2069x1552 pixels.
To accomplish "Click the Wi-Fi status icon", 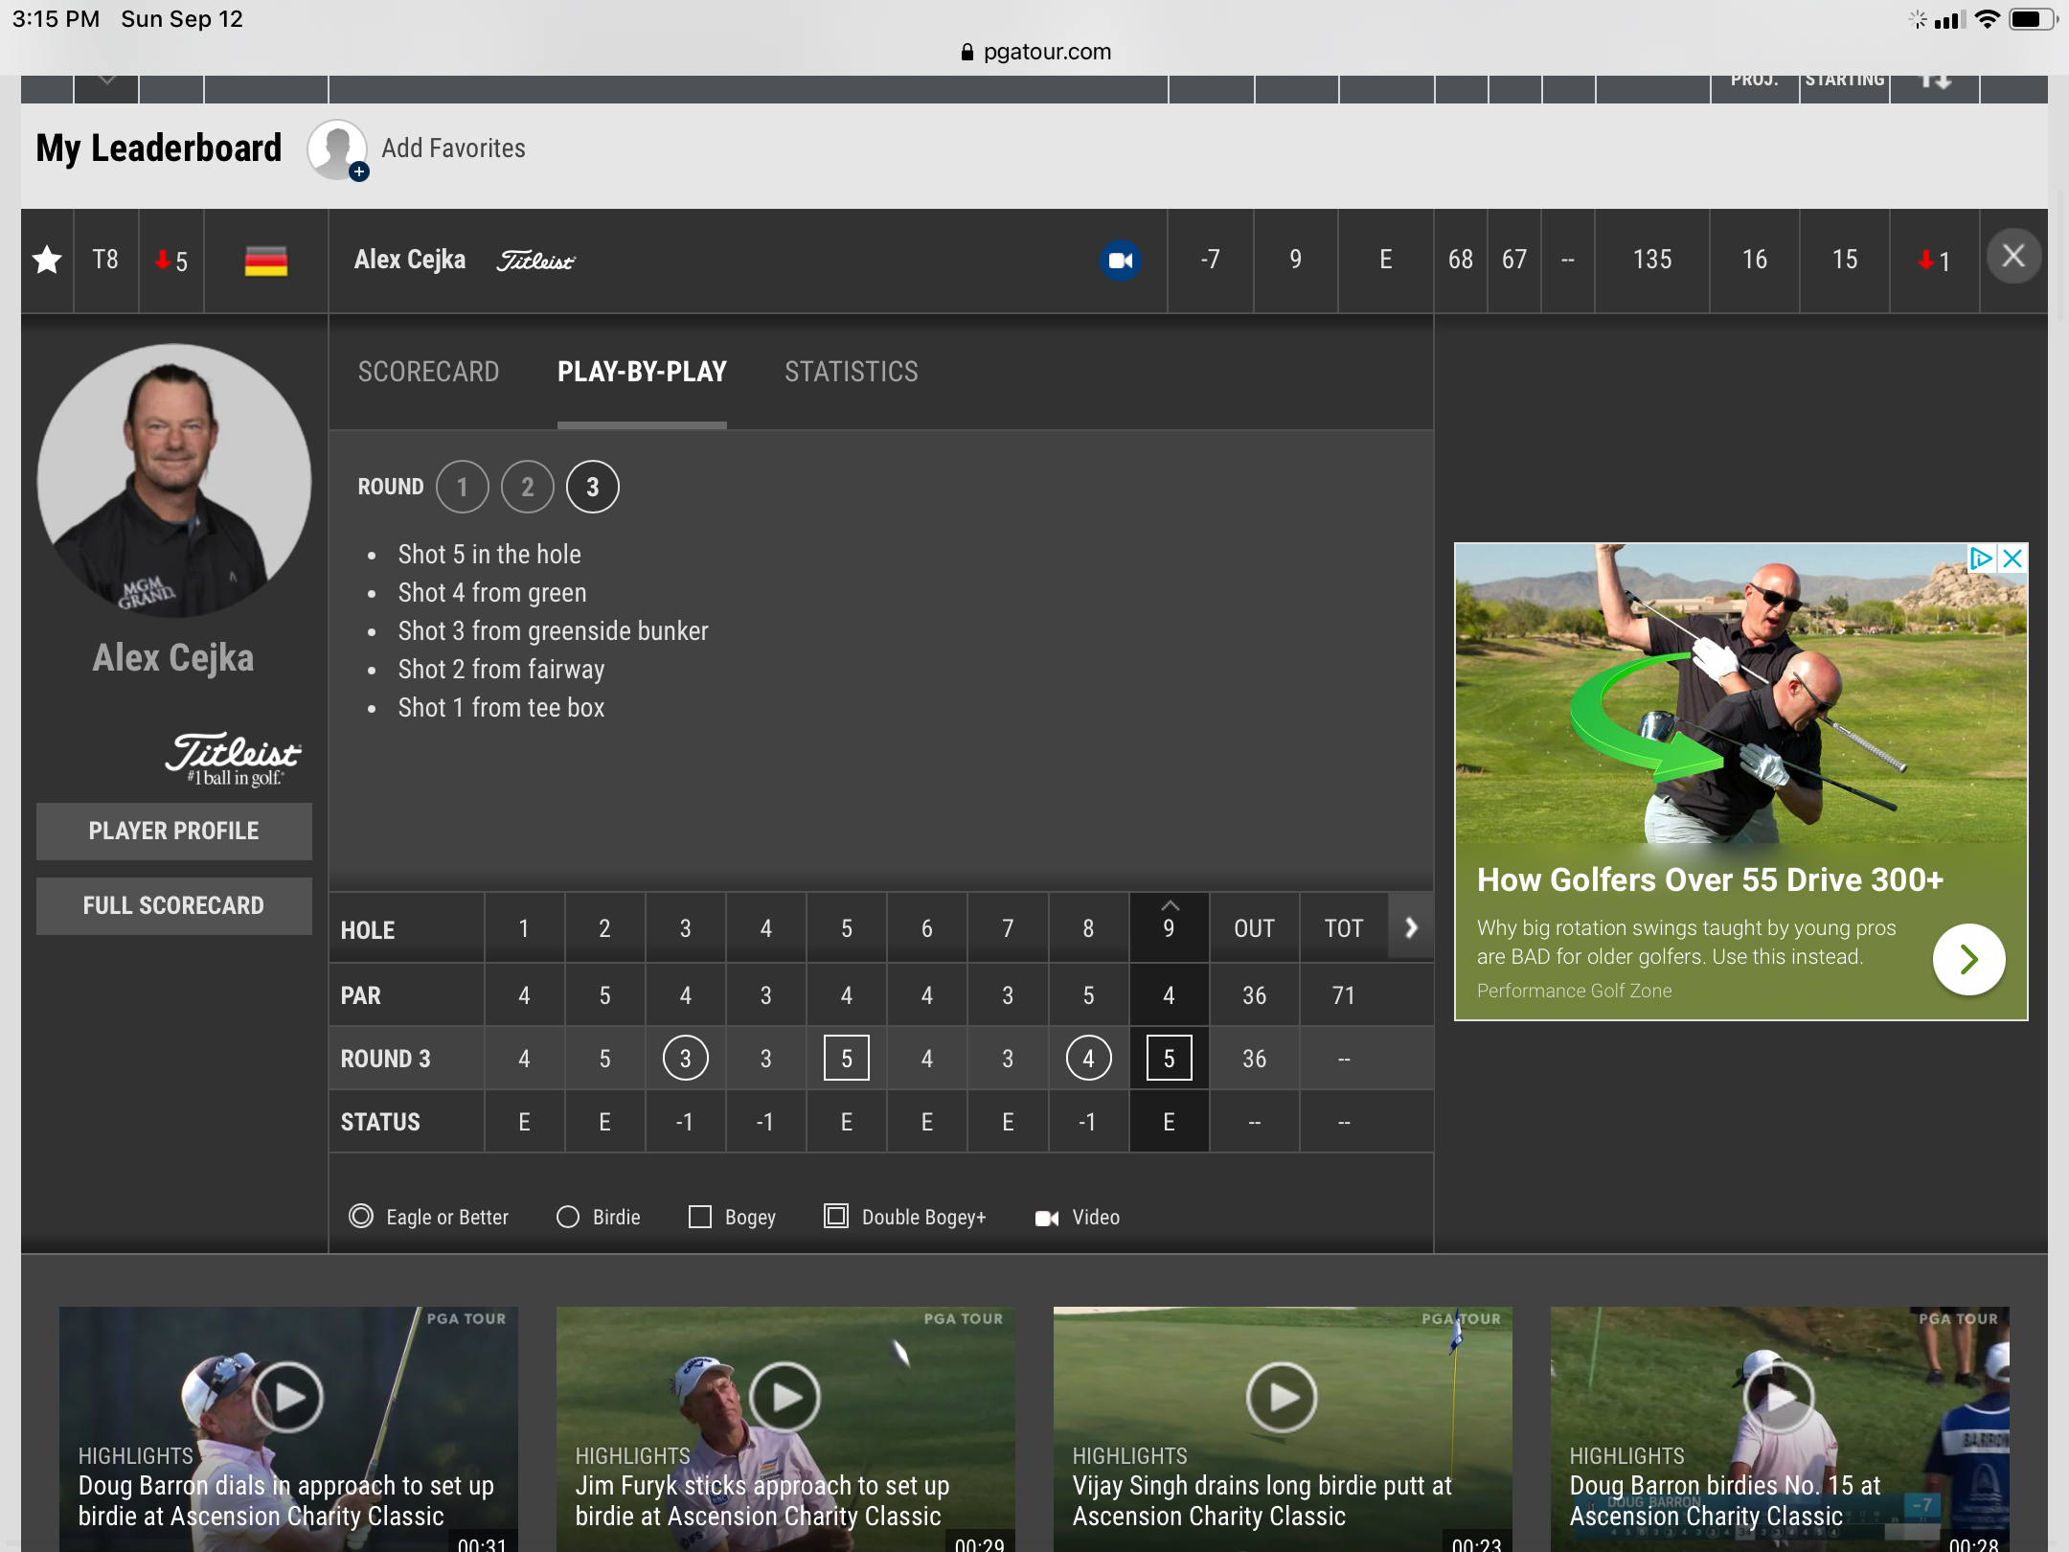I will click(1989, 19).
